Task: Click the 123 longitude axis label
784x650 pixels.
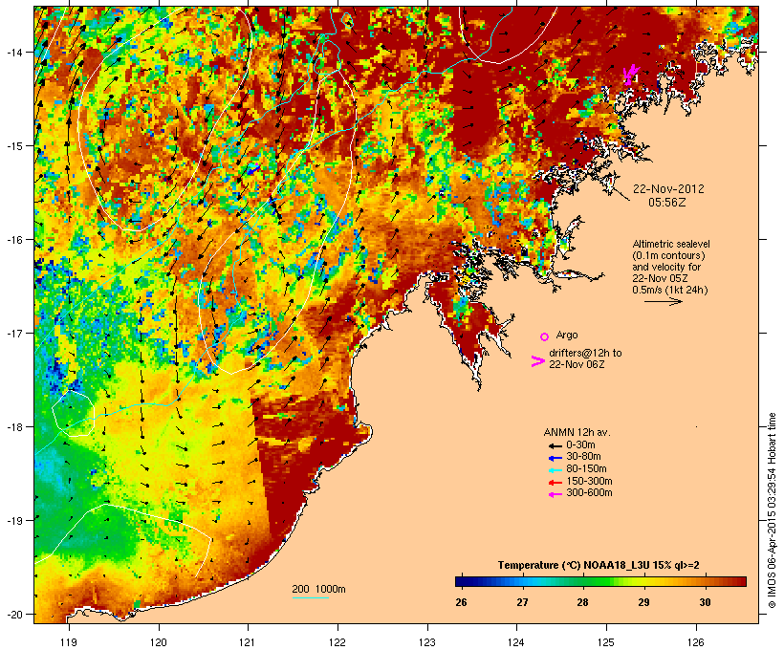Action: coord(427,642)
